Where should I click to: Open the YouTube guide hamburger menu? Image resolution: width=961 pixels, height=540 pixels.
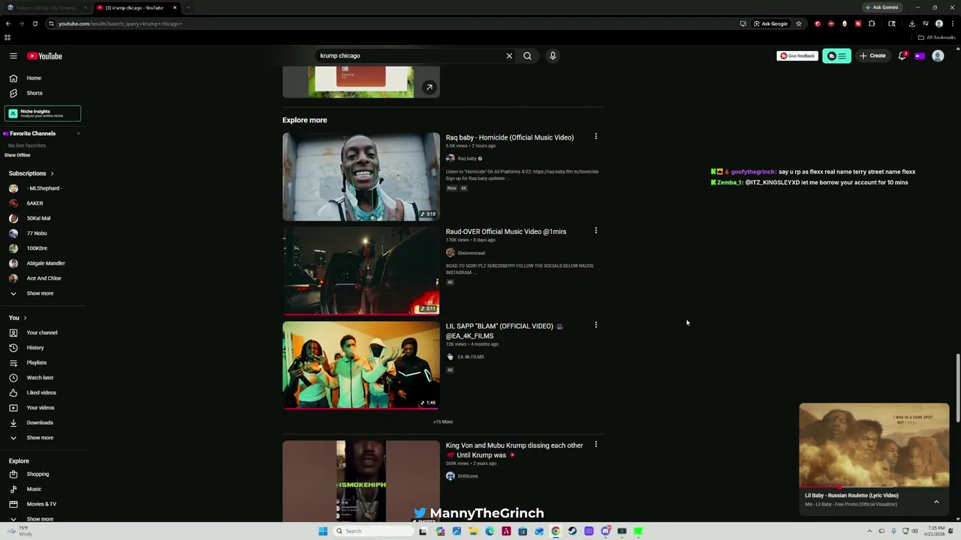coord(14,55)
